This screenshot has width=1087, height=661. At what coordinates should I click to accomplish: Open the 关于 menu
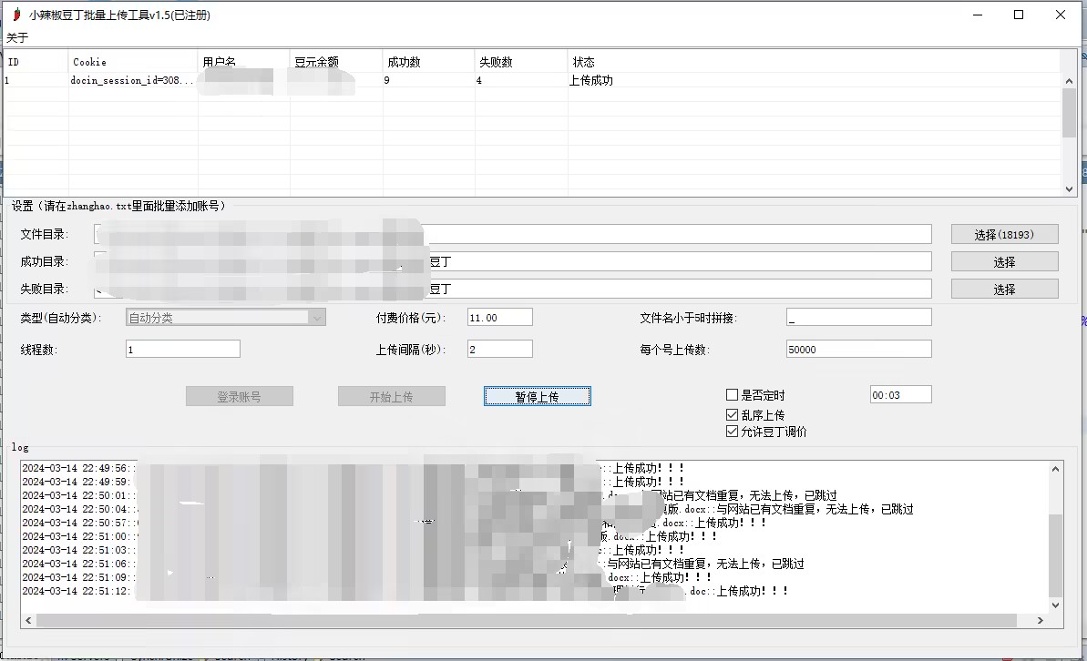(x=17, y=37)
